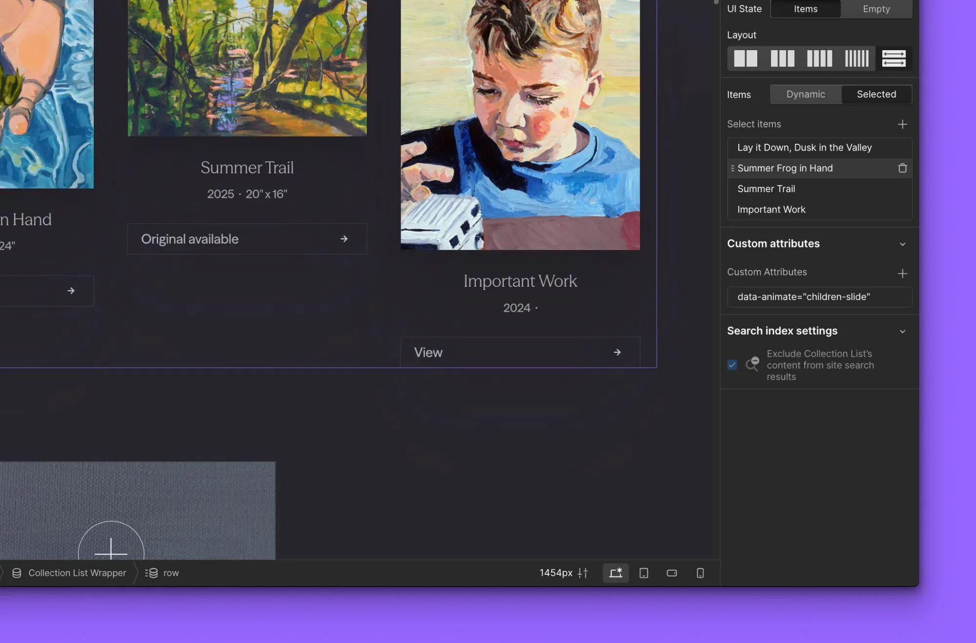Switch to base desktop breakpoint
The image size is (976, 643).
(x=615, y=573)
